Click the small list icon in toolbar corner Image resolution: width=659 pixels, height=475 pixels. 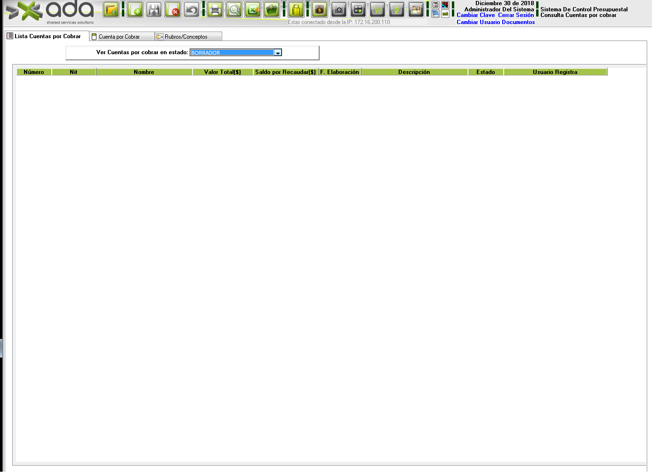click(x=435, y=5)
